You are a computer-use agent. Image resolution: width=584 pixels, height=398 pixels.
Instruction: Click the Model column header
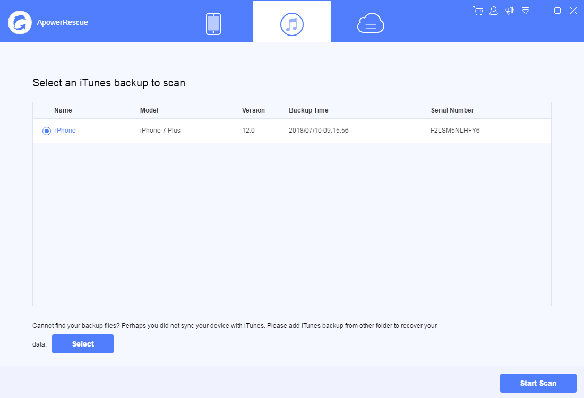click(x=149, y=110)
